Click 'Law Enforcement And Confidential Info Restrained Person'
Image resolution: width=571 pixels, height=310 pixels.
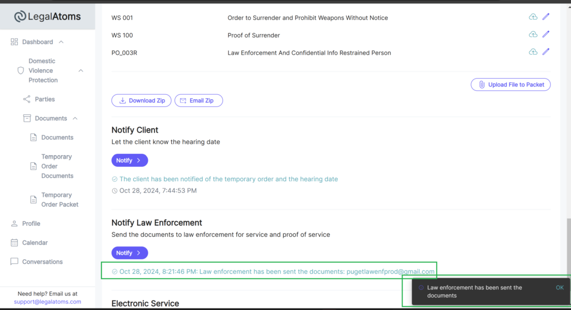coord(309,53)
